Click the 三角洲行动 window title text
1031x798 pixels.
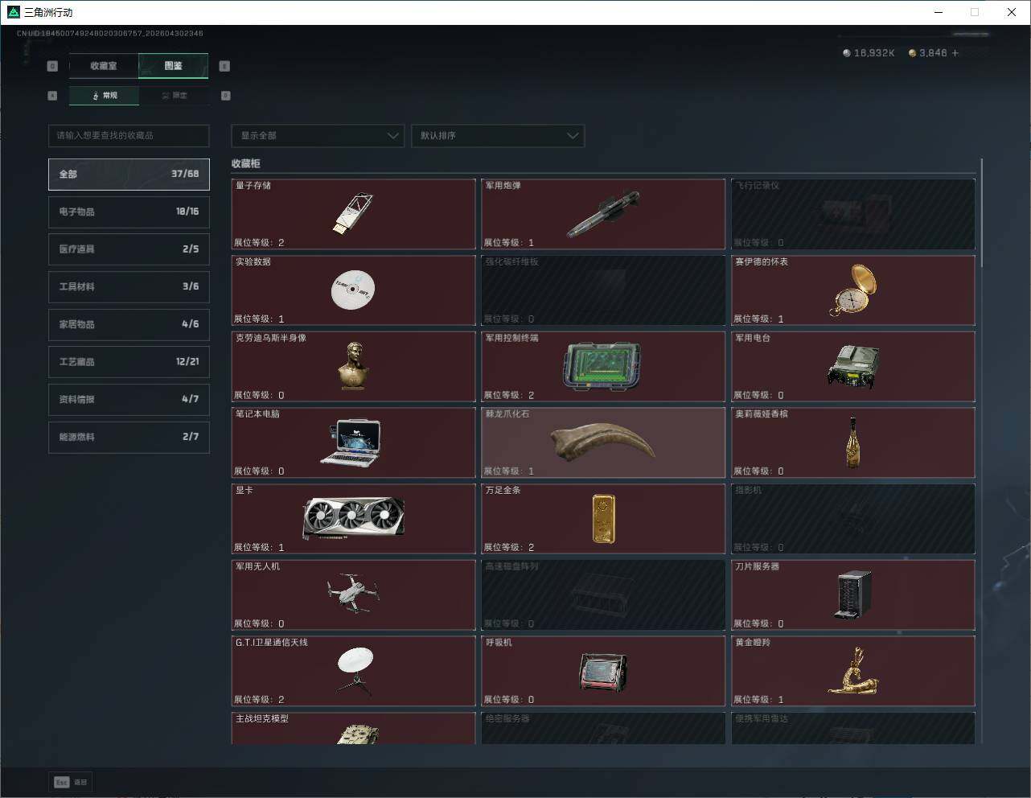click(48, 12)
